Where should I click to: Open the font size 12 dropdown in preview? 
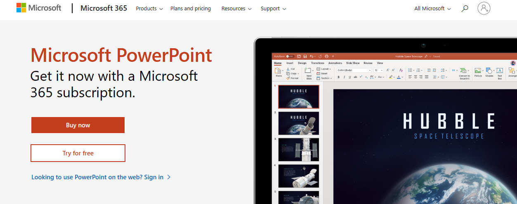pos(378,70)
